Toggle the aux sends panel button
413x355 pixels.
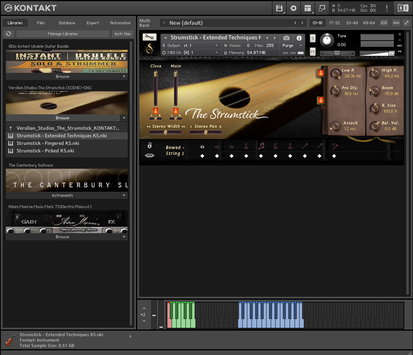coord(396,23)
